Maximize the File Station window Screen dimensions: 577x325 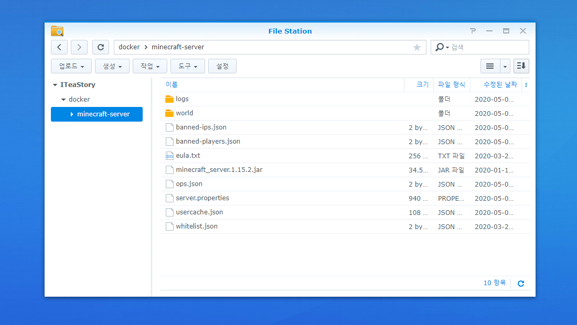[x=506, y=31]
